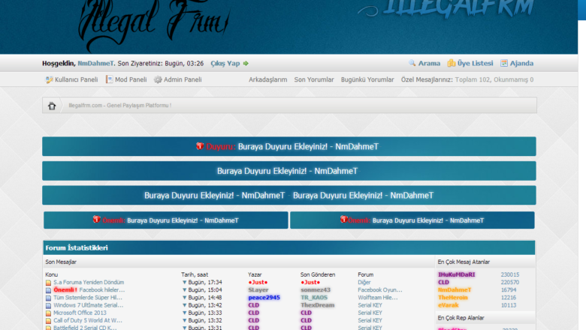This screenshot has width=586, height=330.
Task: Open the Facebook Oyun forum link
Action: coord(380,289)
